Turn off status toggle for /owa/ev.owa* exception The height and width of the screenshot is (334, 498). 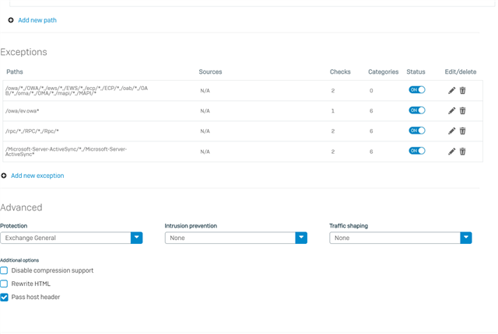(x=417, y=110)
